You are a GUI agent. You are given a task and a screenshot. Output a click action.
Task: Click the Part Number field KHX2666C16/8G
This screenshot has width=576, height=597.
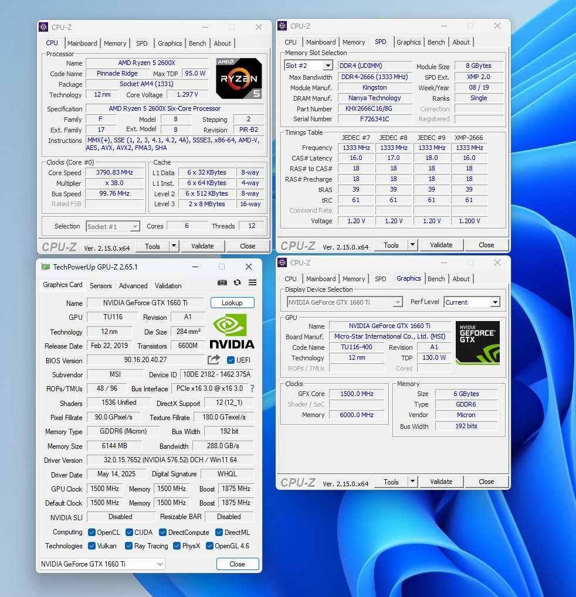click(x=375, y=108)
